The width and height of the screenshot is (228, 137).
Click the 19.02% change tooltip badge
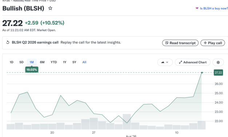(32, 70)
